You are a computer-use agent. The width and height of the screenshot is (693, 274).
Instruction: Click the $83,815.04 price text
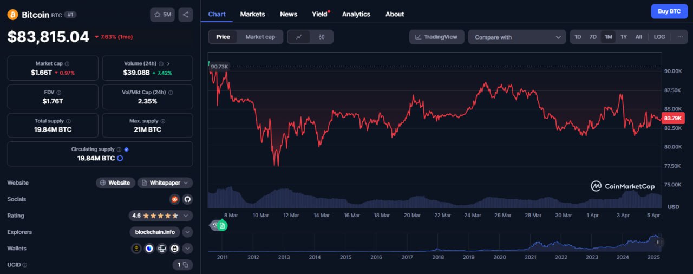[48, 36]
